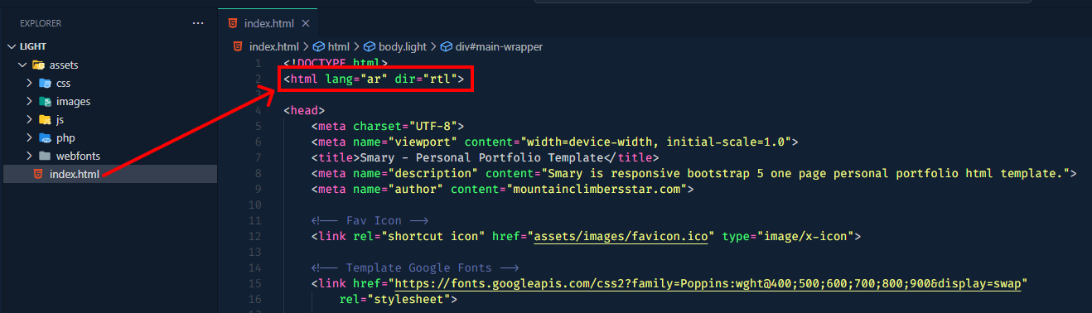Click the images folder icon
This screenshot has width=1092, height=313.
coord(46,101)
